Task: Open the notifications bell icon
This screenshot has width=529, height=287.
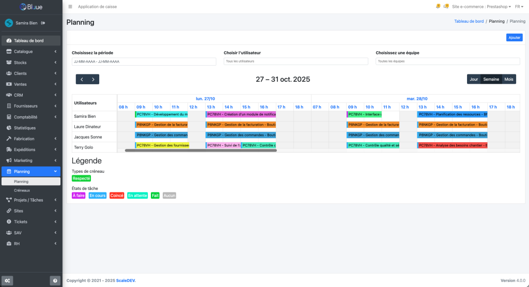Action: pos(438,7)
